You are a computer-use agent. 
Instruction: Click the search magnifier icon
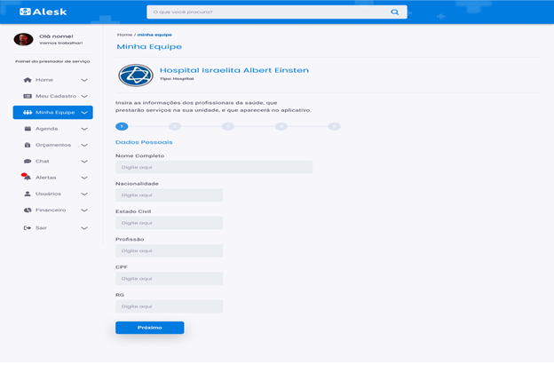pyautogui.click(x=395, y=12)
